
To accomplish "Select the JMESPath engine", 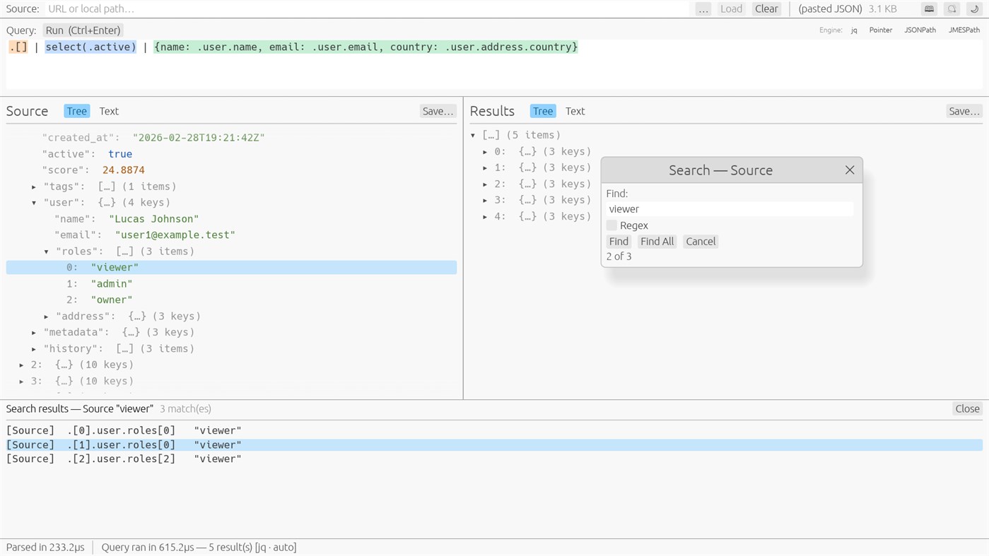I will pyautogui.click(x=964, y=30).
